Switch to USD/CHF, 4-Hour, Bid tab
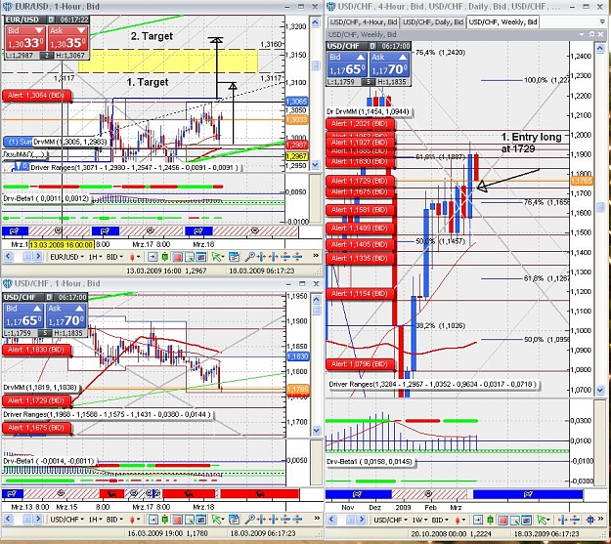 [363, 22]
